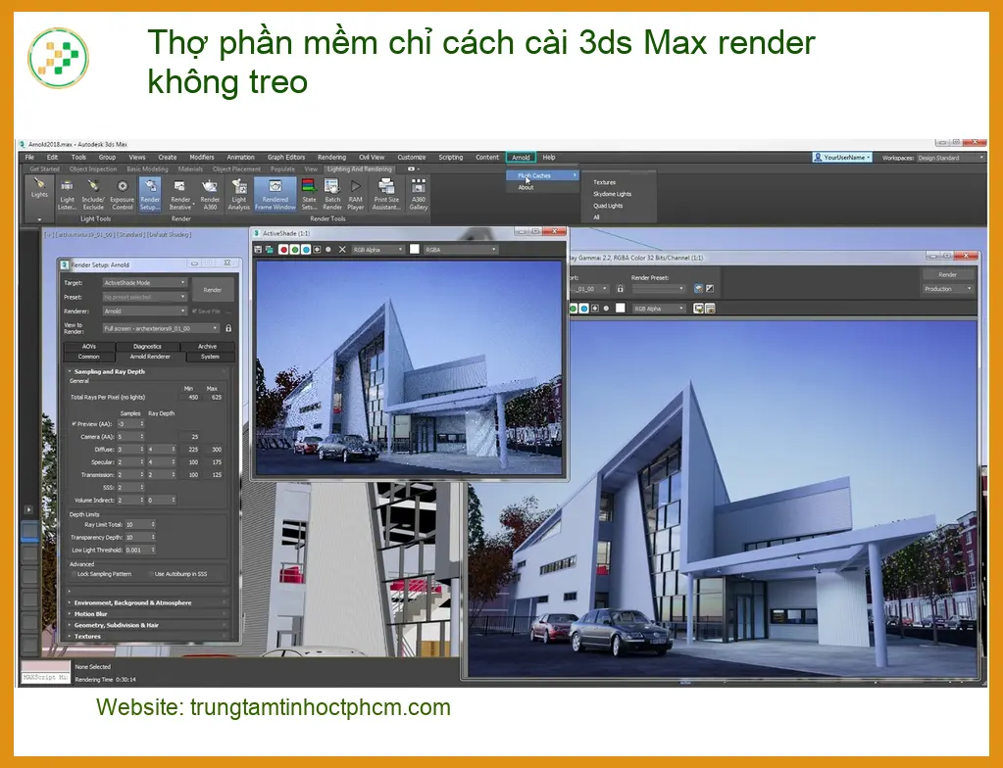Toggle the Preview (AA) checkbox

click(75, 423)
